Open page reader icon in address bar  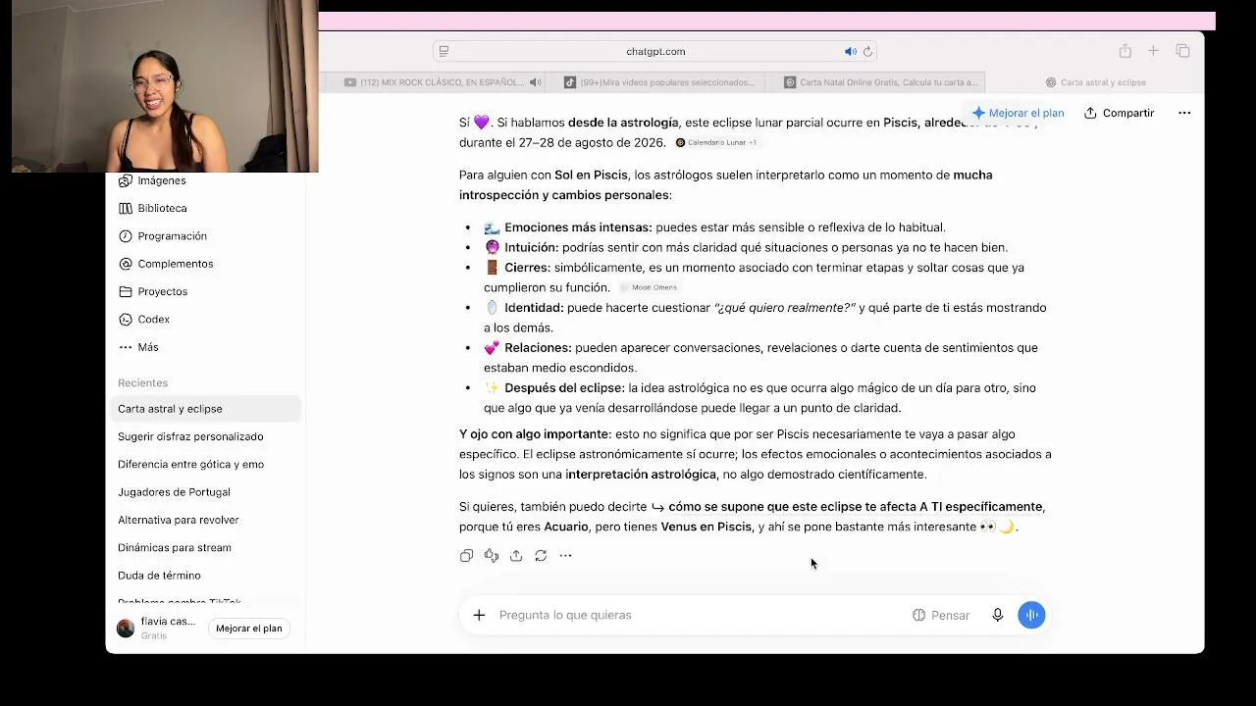(x=444, y=51)
